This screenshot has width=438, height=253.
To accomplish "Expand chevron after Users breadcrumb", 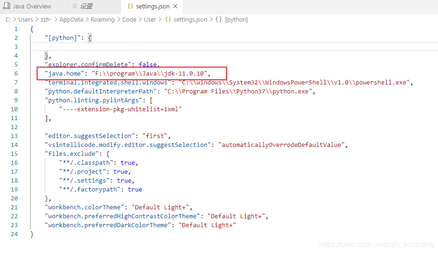I will [x=37, y=20].
